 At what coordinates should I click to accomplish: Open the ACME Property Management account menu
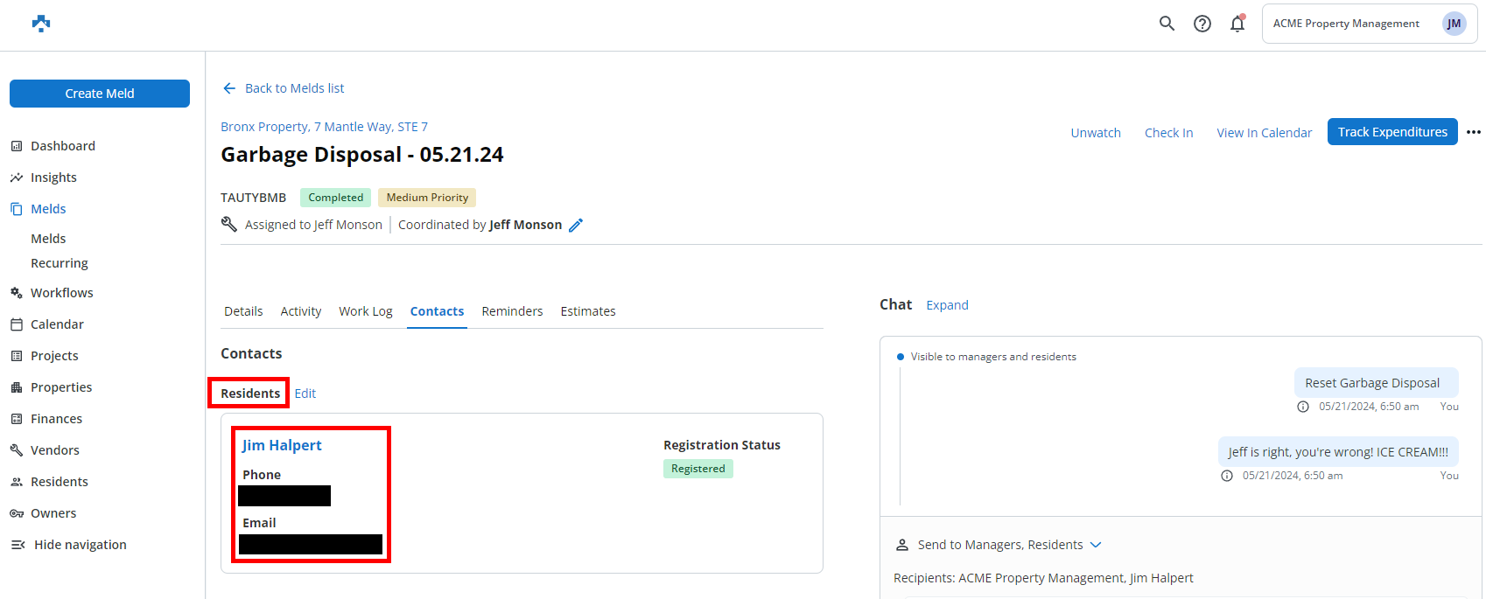(x=1345, y=24)
